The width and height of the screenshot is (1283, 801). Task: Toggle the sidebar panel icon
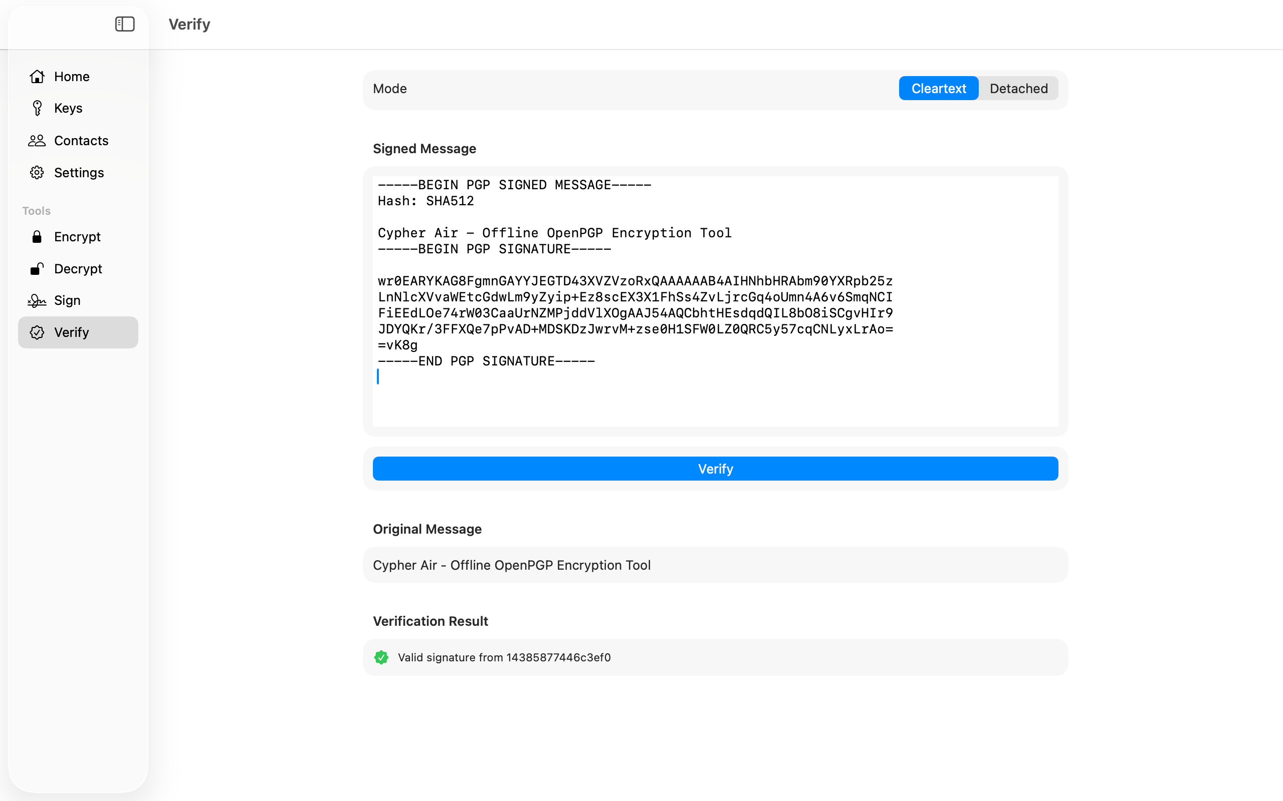pos(125,24)
